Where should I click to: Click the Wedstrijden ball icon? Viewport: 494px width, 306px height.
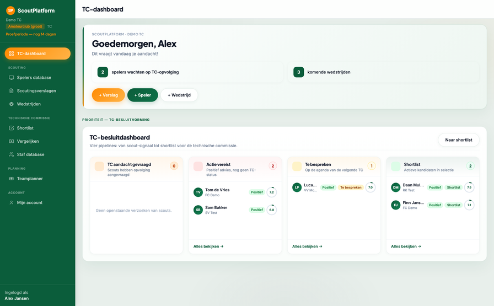[x=12, y=104]
